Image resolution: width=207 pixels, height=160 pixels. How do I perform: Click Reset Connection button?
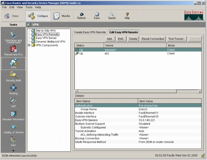[153, 39]
